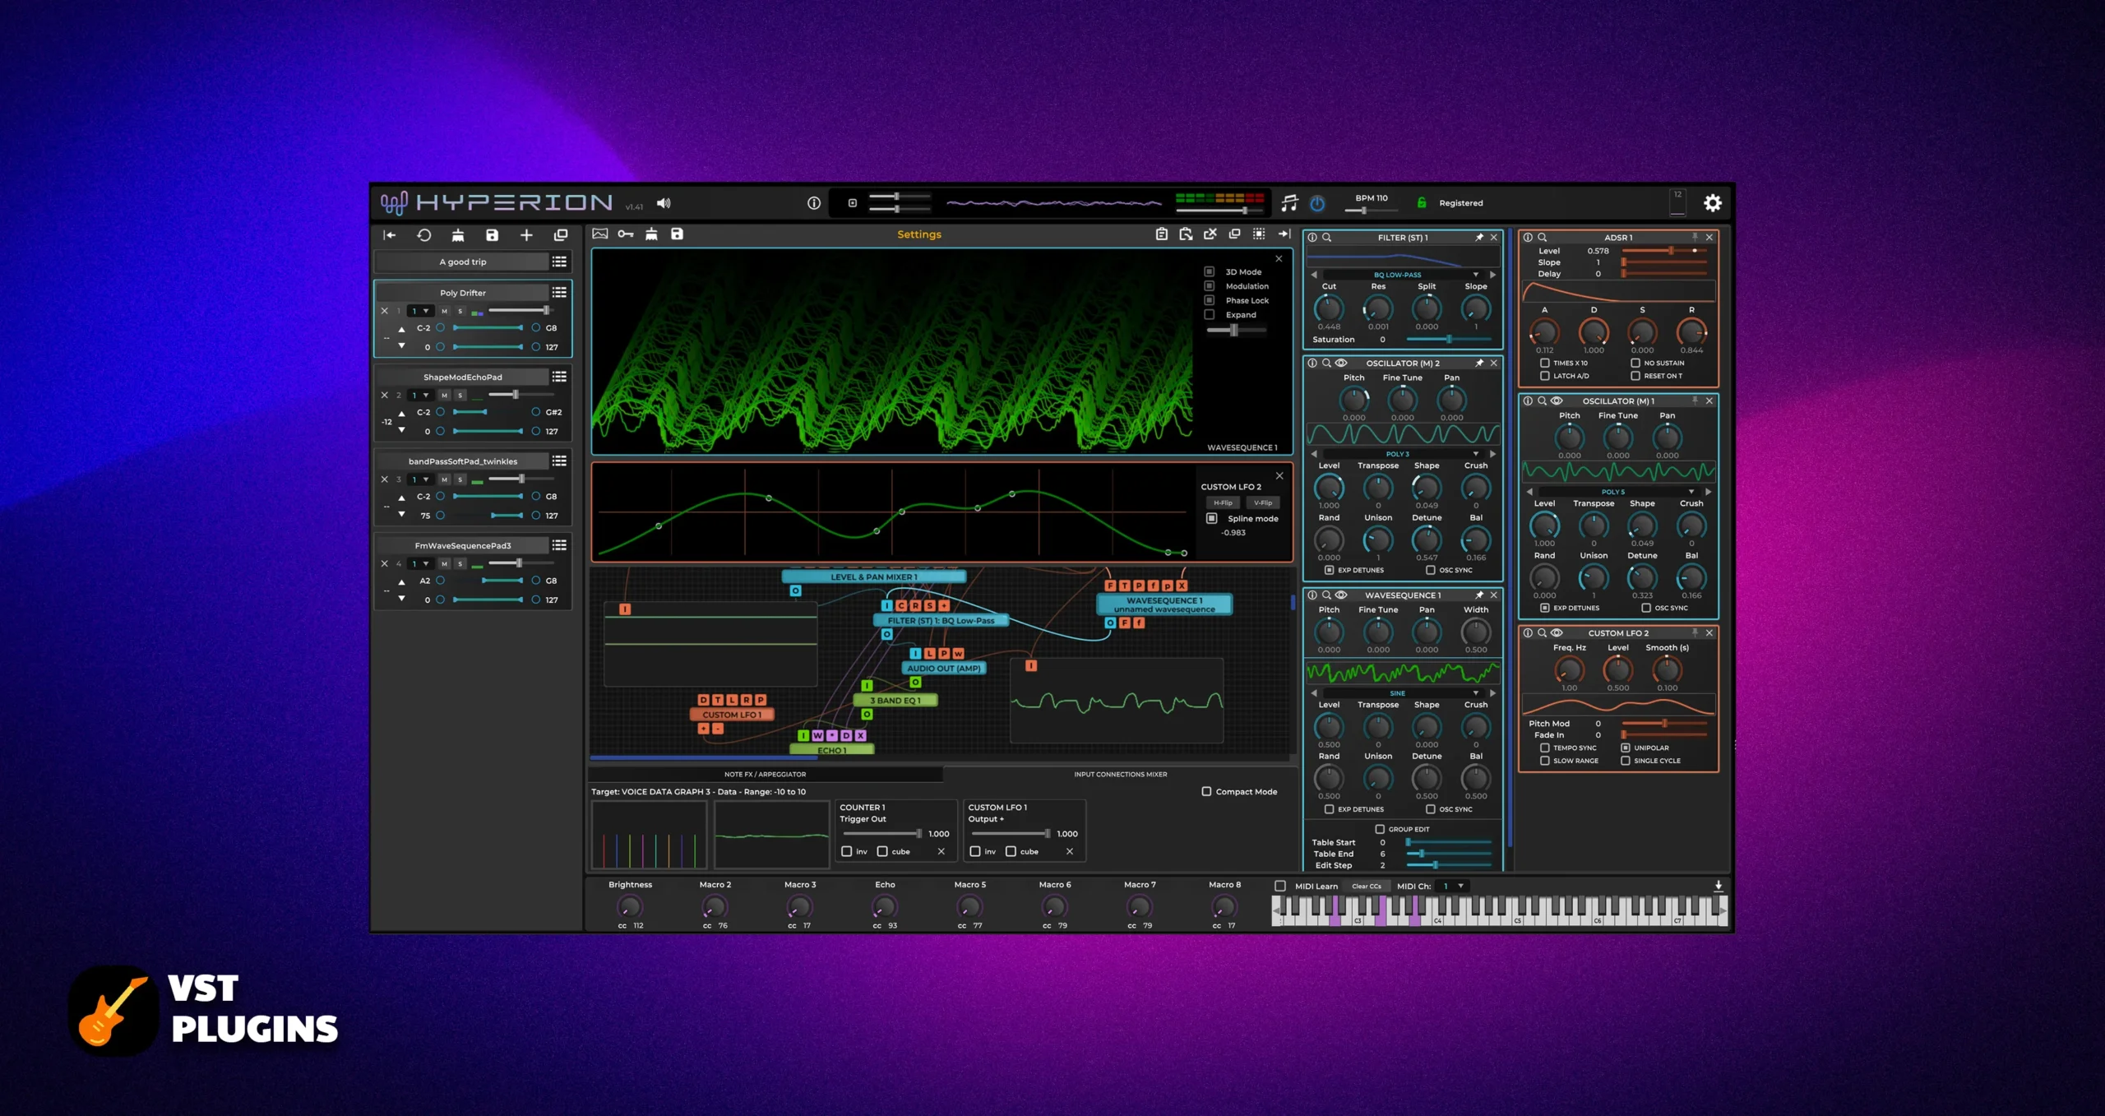Mute audio with the speaker icon
Image resolution: width=2105 pixels, height=1116 pixels.
point(664,203)
